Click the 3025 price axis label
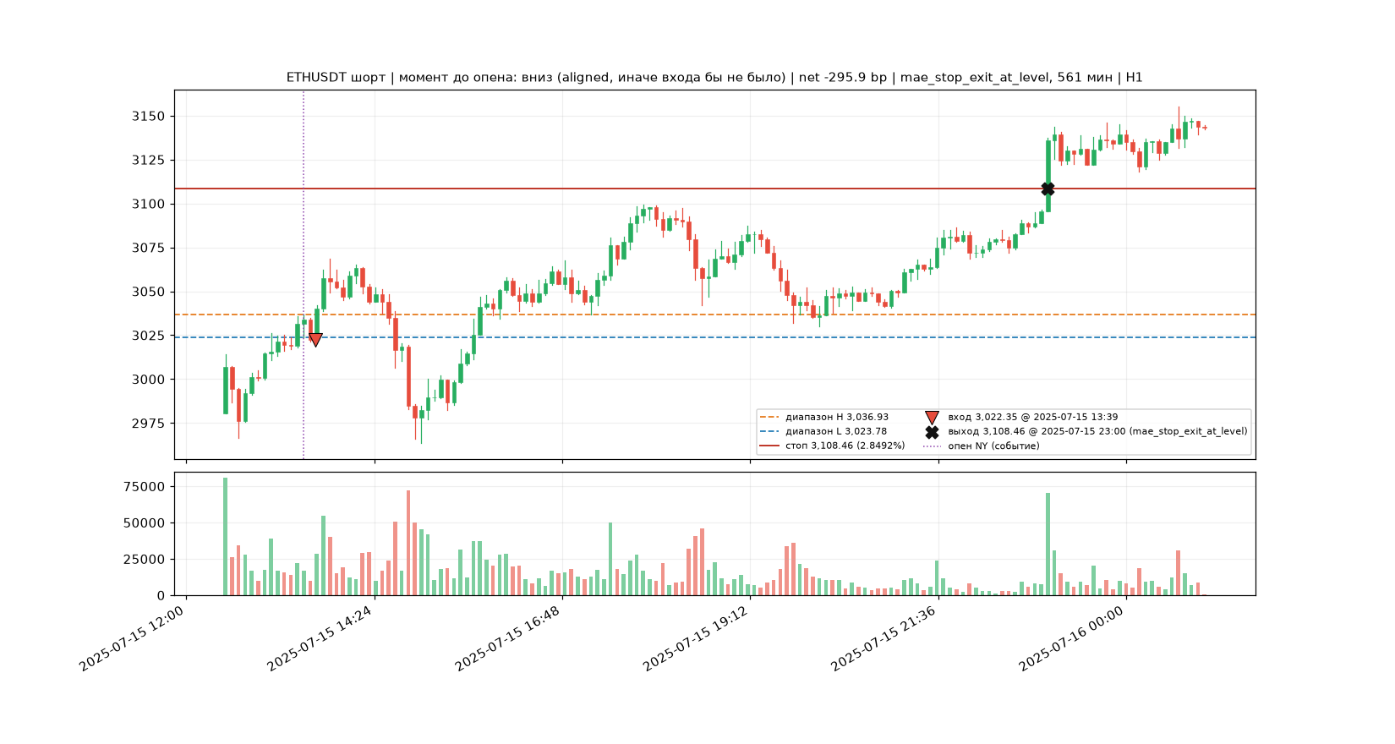Screen dimensions: 1395x744 (x=148, y=336)
